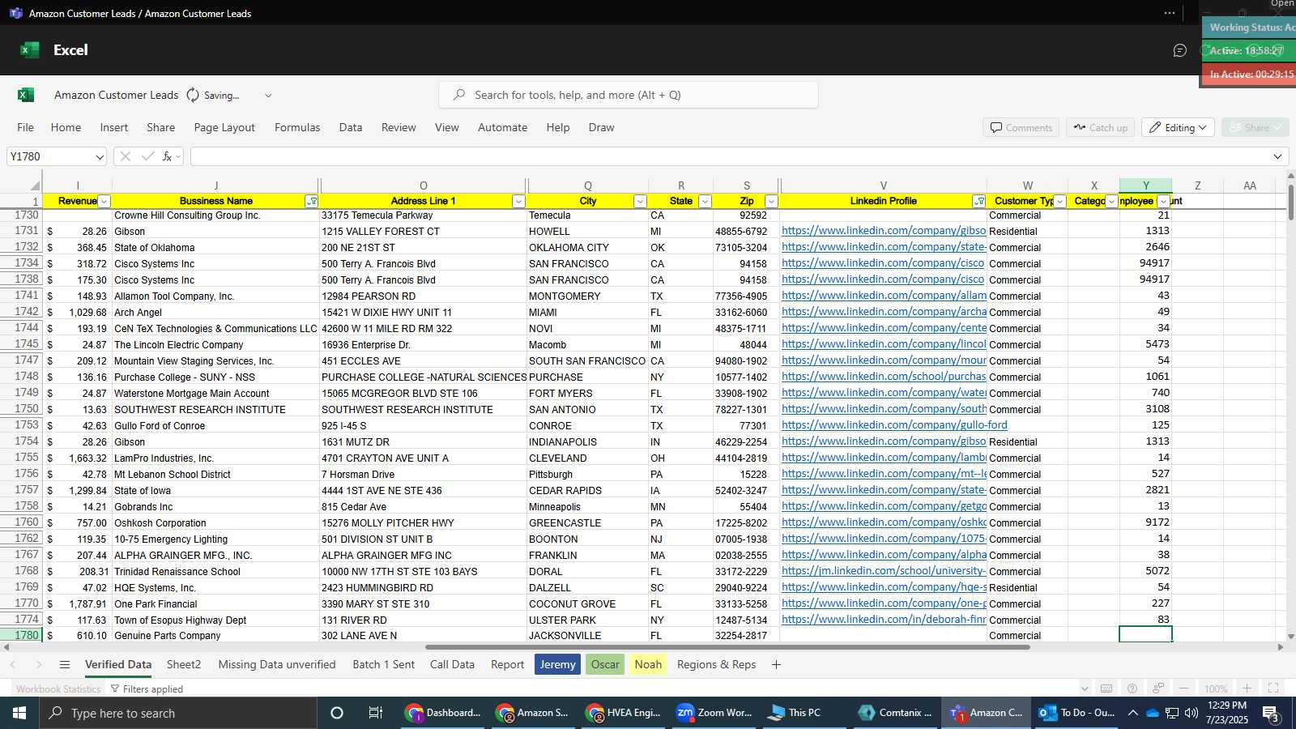
Task: Click the vertical scrollbar down arrow
Action: (x=1290, y=637)
